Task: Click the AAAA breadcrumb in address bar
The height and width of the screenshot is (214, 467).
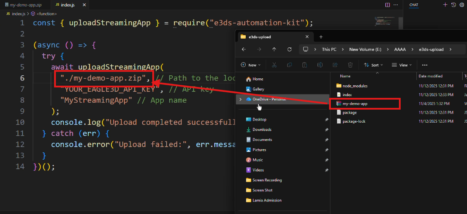Action: tap(400, 49)
